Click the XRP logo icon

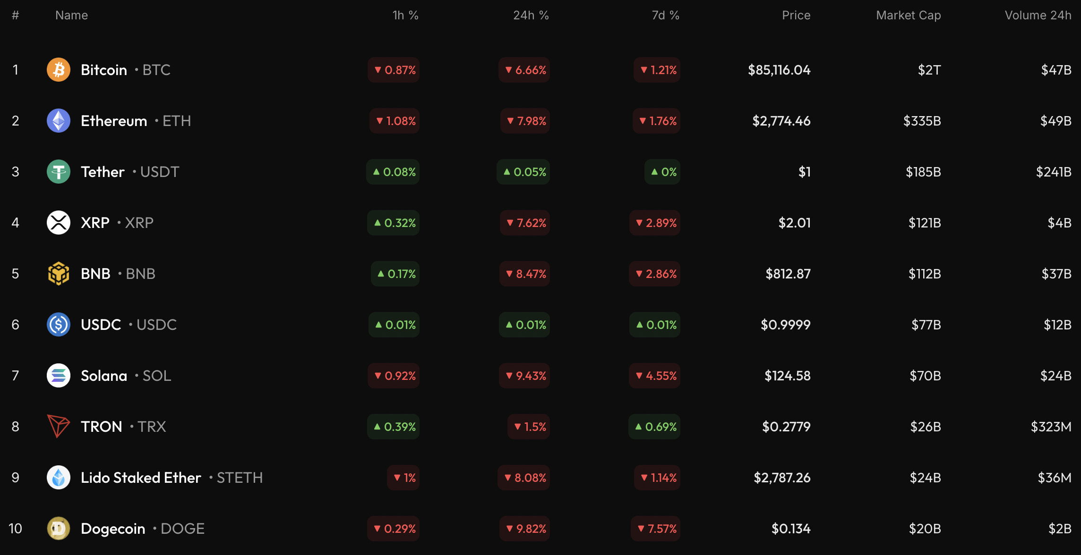[x=59, y=223]
